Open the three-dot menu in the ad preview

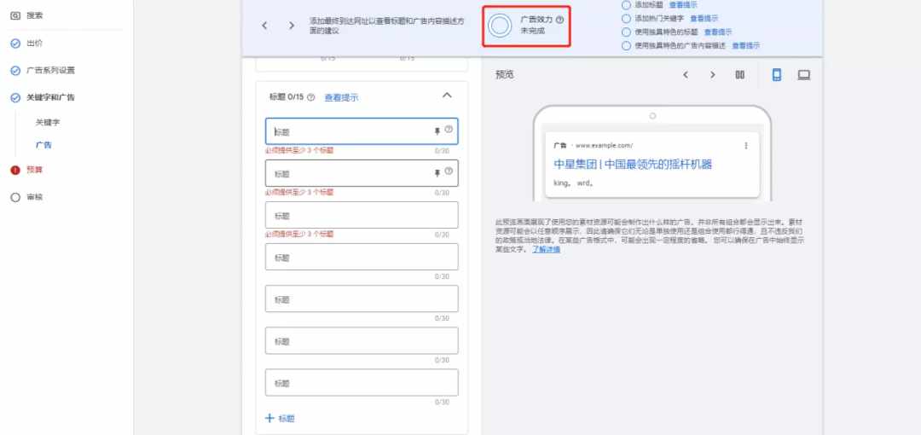(x=746, y=145)
